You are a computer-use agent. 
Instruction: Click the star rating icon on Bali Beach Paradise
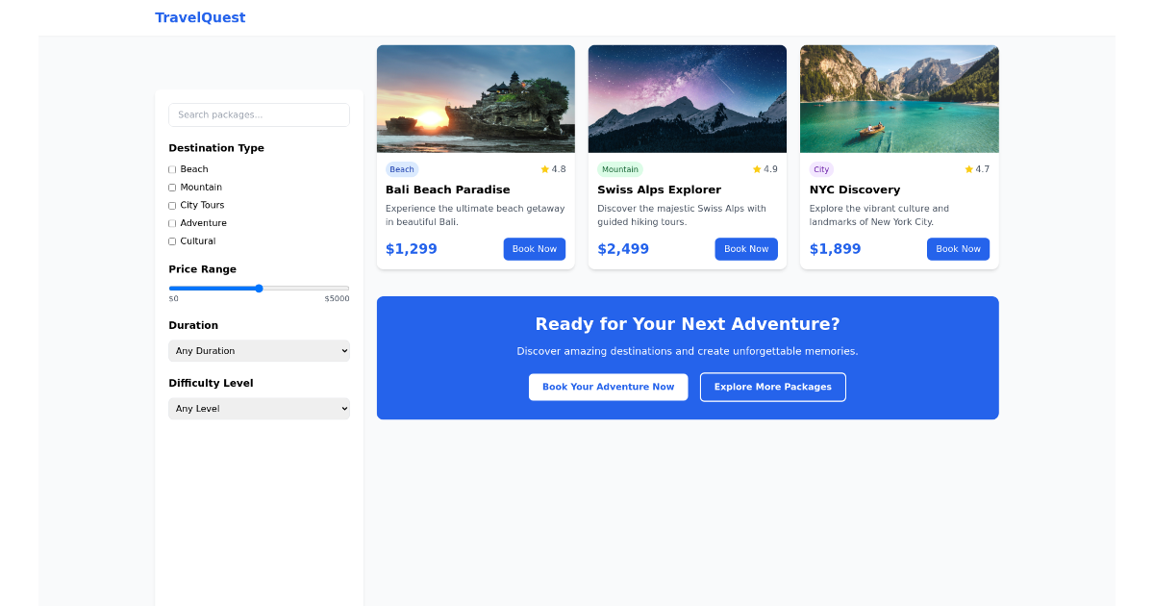point(543,168)
